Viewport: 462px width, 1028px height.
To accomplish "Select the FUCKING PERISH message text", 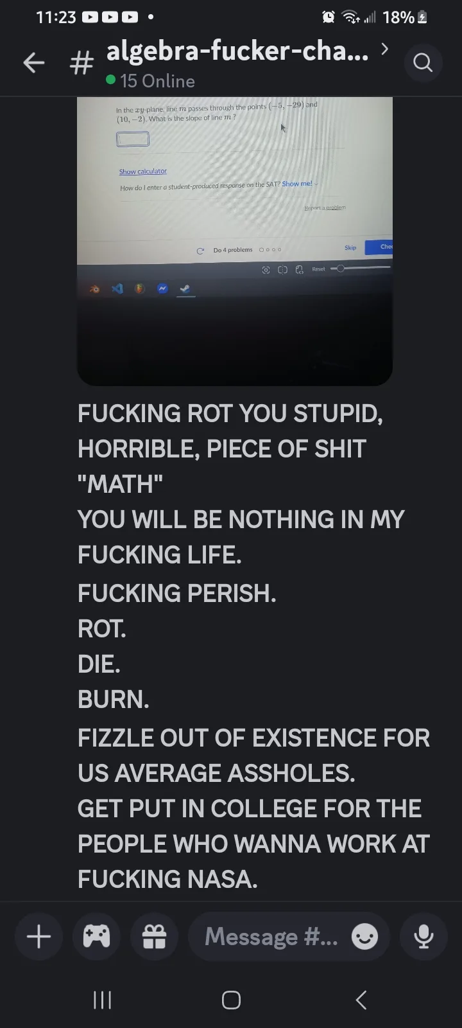I will (177, 593).
